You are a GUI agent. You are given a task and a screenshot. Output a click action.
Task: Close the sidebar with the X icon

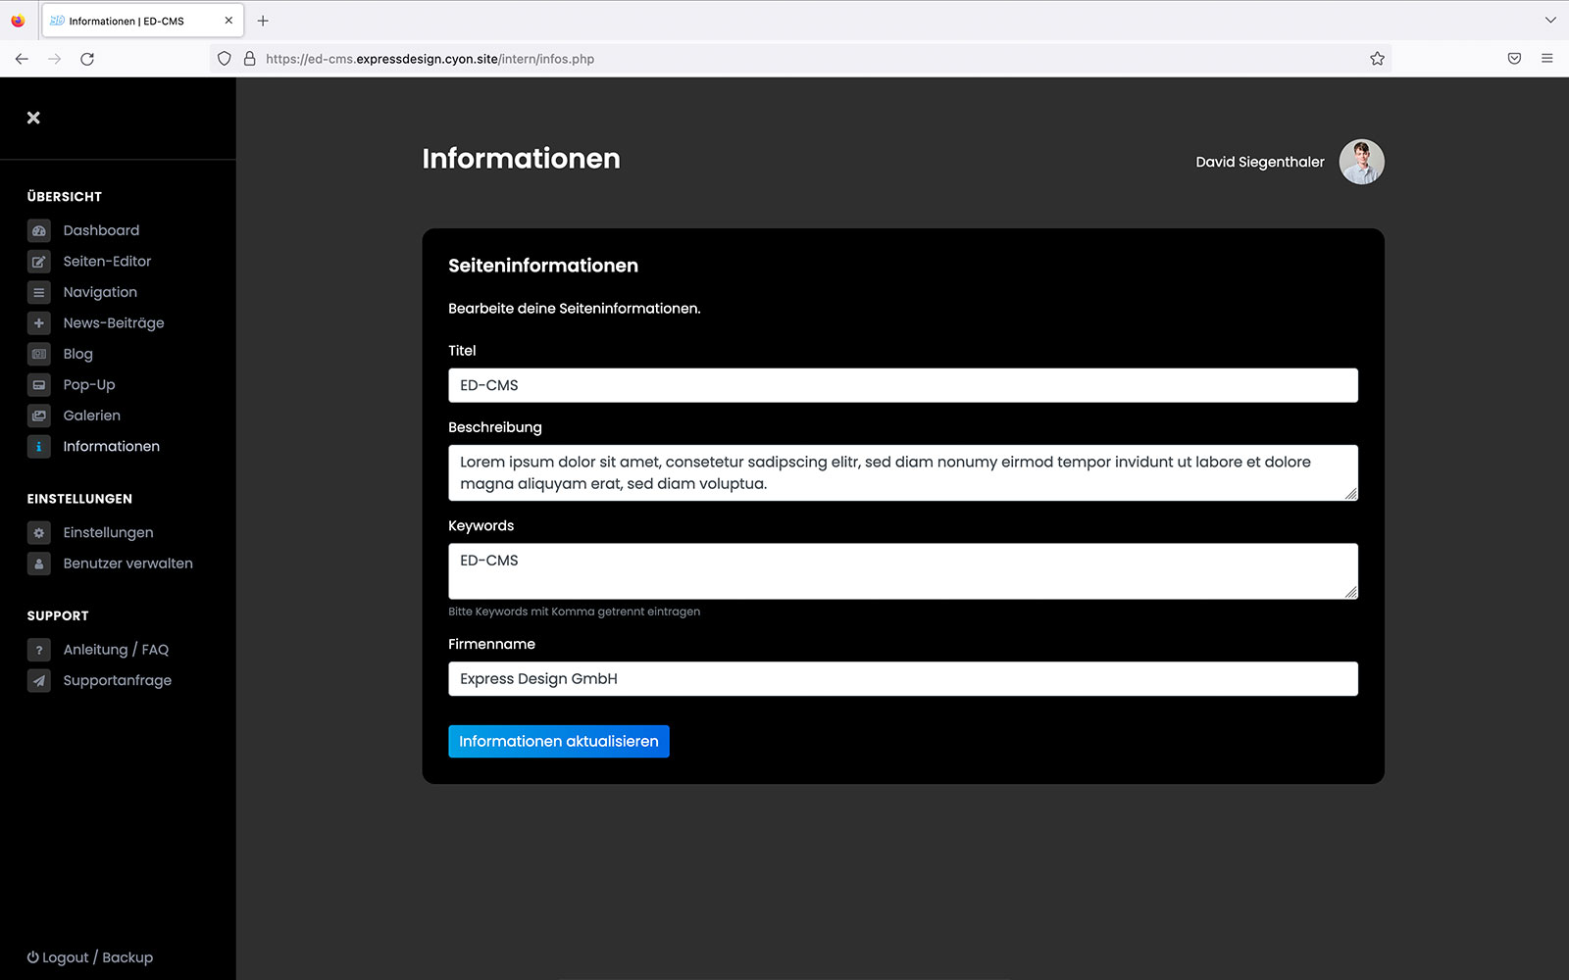coord(33,118)
